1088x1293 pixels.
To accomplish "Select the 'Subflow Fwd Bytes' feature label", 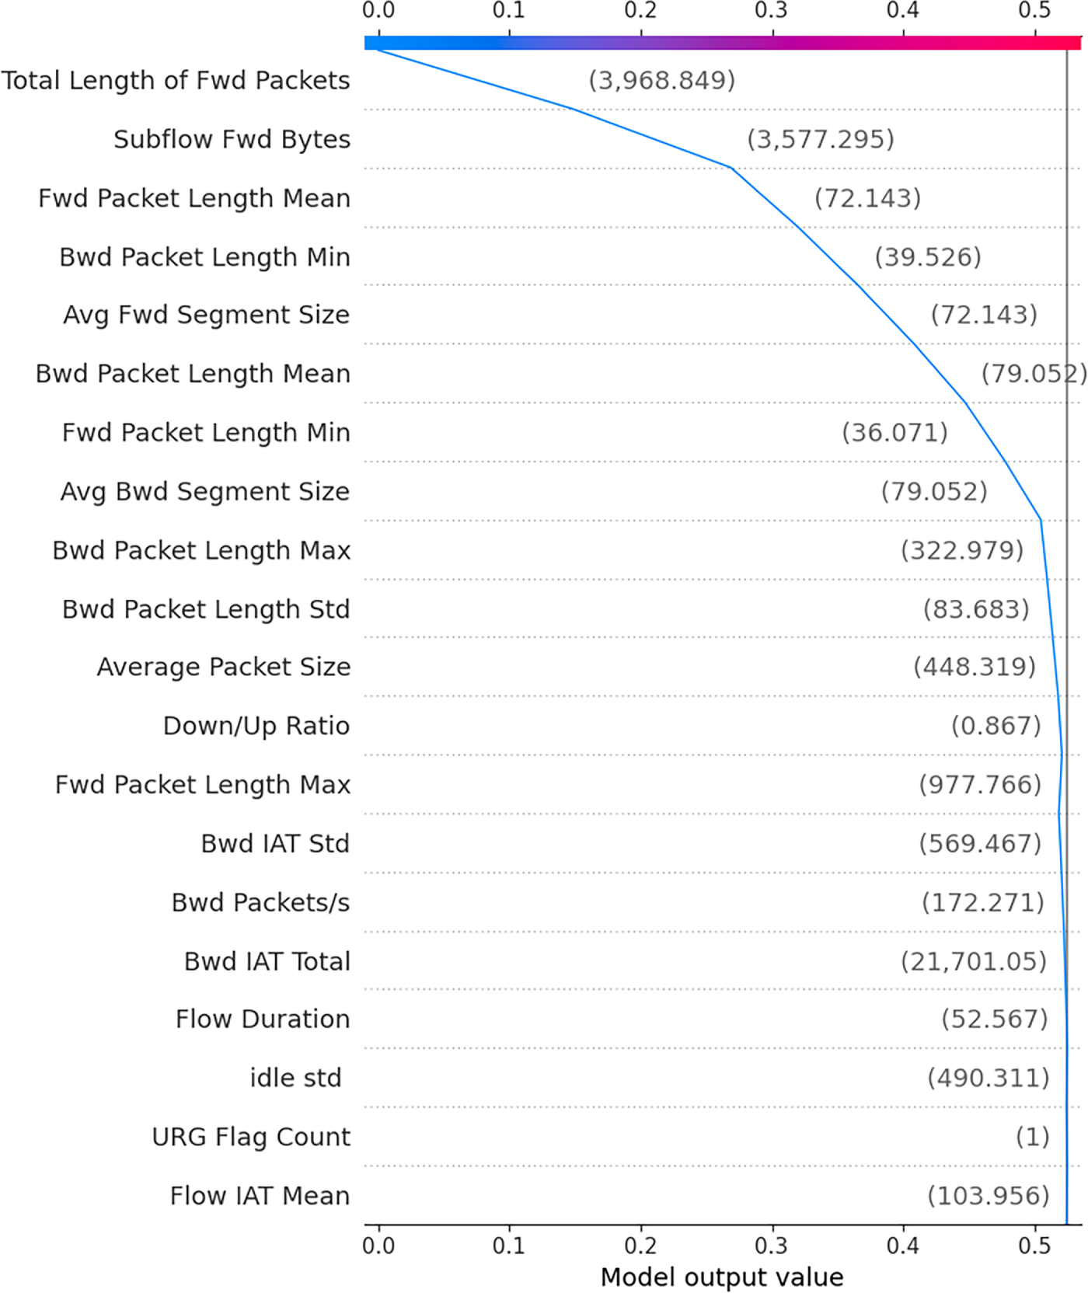I will [x=232, y=139].
